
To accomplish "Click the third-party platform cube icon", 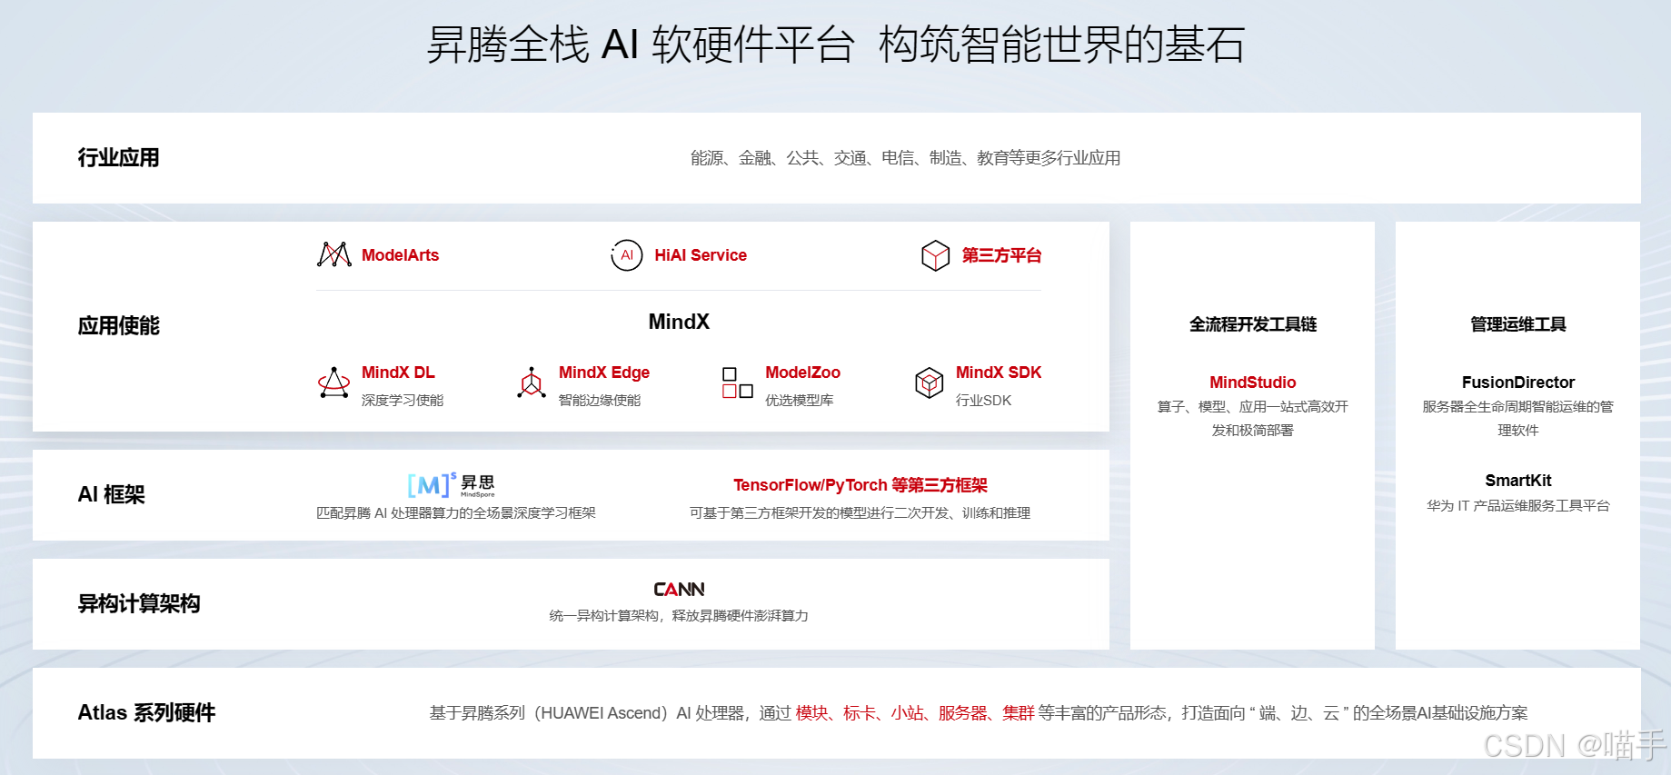I will (x=935, y=255).
